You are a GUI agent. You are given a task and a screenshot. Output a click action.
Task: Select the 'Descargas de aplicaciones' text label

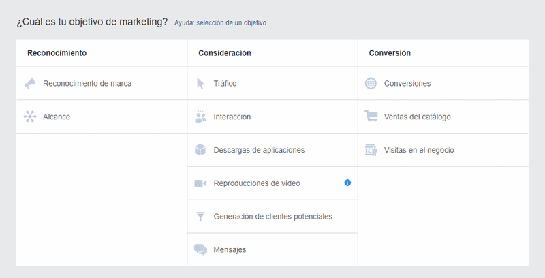tap(259, 150)
